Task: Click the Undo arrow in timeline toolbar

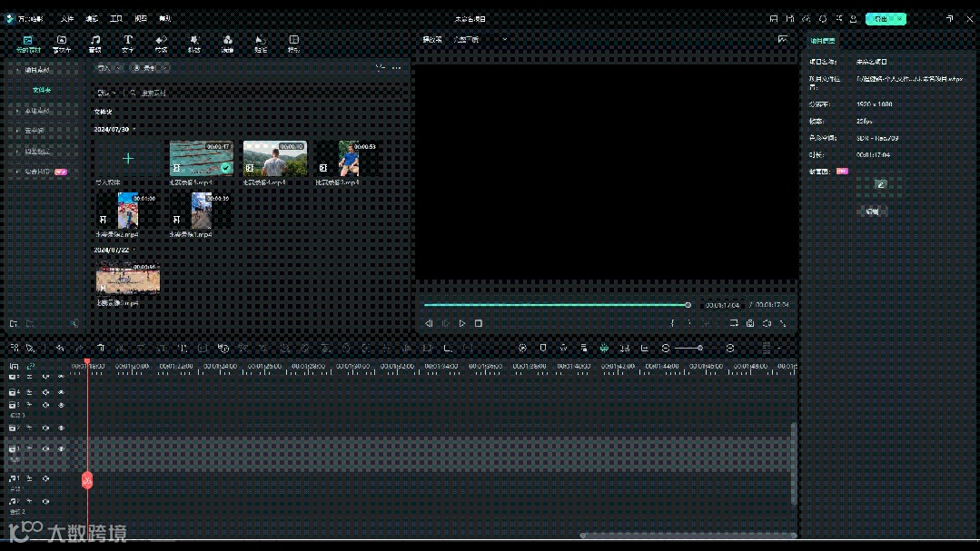Action: coord(60,348)
